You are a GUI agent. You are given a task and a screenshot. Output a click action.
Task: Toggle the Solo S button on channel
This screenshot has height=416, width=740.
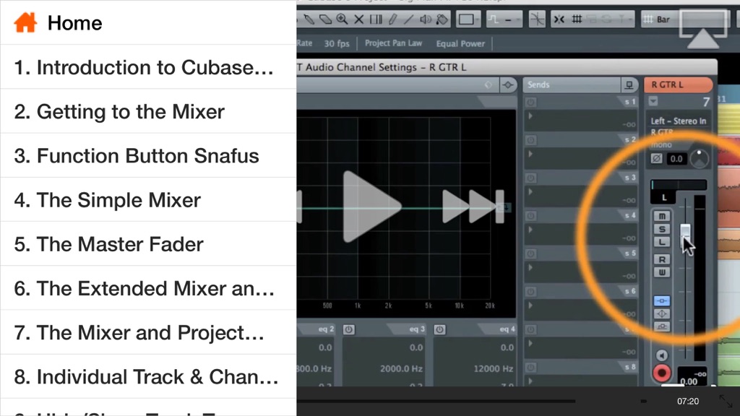point(662,229)
